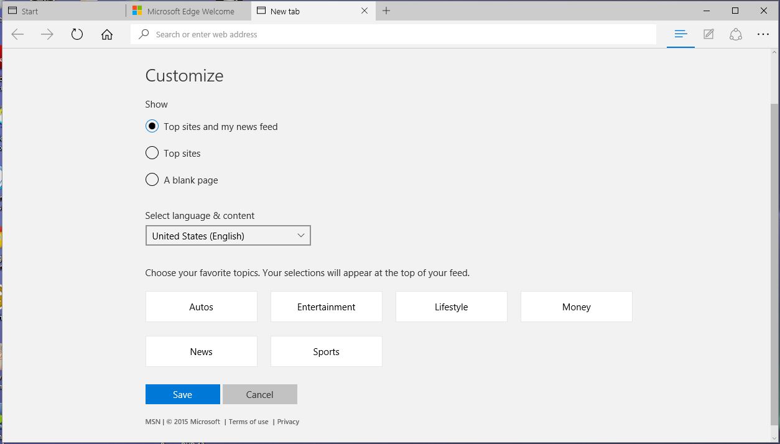
Task: Add a new tab with plus icon
Action: [386, 11]
